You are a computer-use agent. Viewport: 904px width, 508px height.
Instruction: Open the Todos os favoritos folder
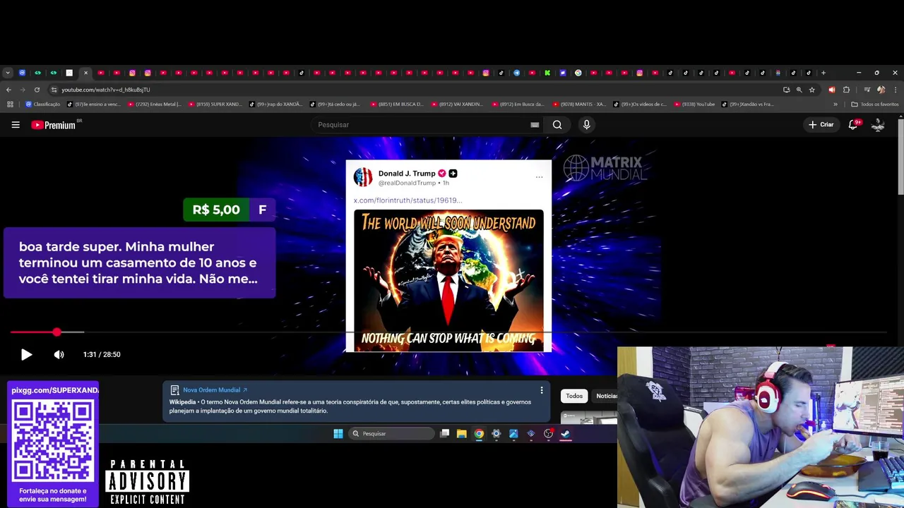click(875, 104)
